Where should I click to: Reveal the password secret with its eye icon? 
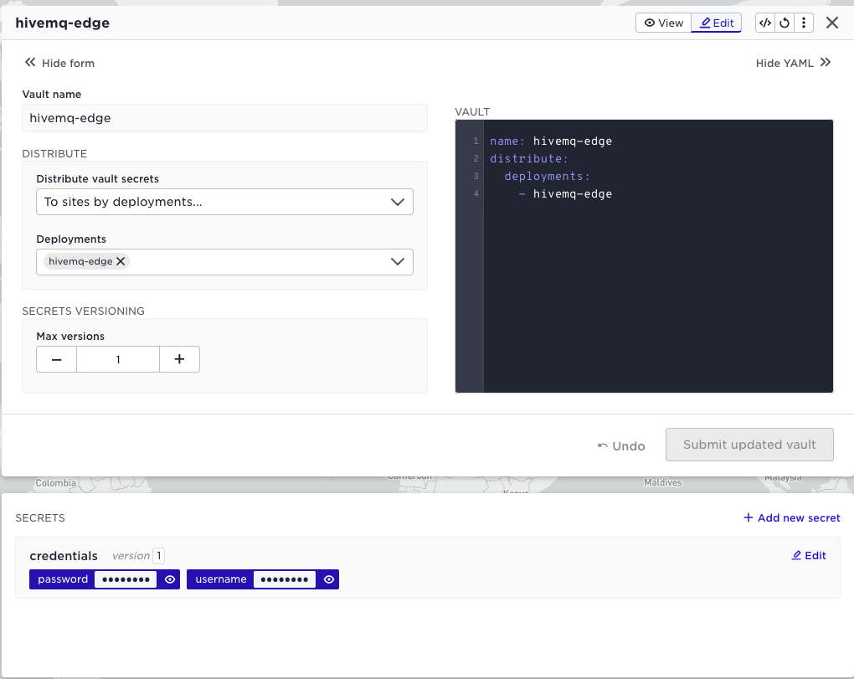pos(170,579)
